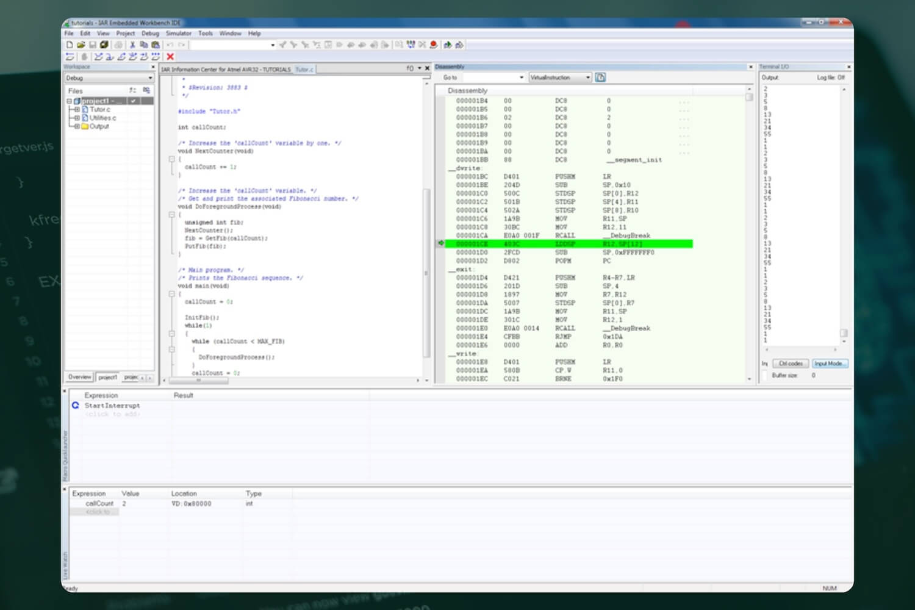Open the Simulator menu

[179, 34]
